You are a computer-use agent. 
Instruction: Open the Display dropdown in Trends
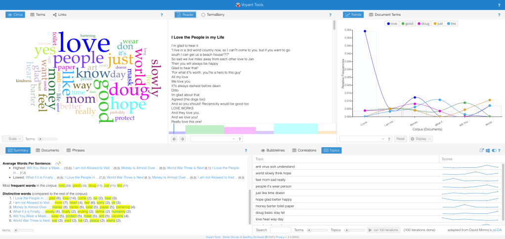421,139
